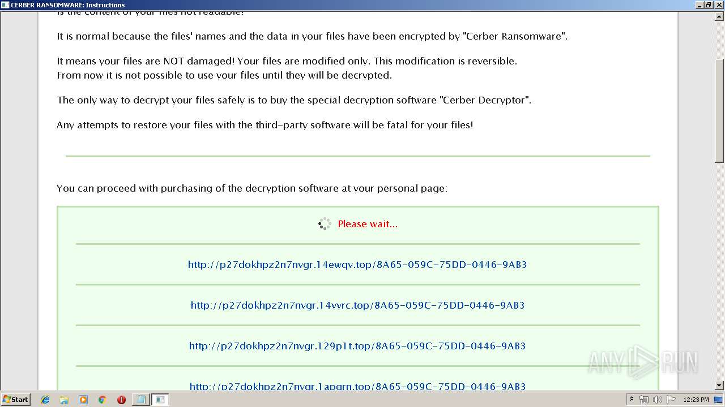
Task: Click the 'The only way to decrypt' line
Action: (294, 100)
